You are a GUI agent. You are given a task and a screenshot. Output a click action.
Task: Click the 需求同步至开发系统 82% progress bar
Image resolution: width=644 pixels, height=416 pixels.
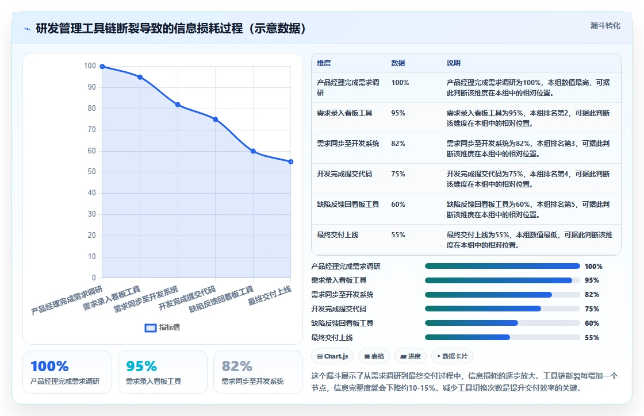click(x=503, y=295)
